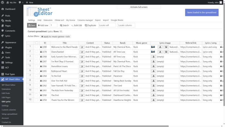The height and width of the screenshot is (127, 225).
Task: Open My license menu
Action: (71, 20)
